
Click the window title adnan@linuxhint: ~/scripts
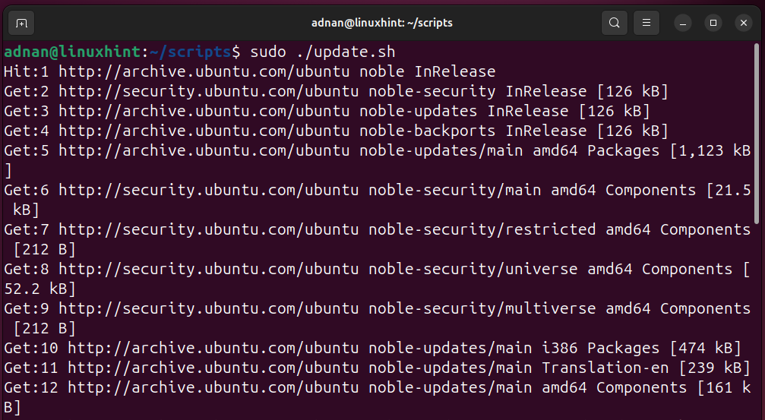point(381,23)
